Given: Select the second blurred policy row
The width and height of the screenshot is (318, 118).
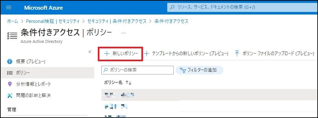Looking at the screenshot, I should [210, 106].
